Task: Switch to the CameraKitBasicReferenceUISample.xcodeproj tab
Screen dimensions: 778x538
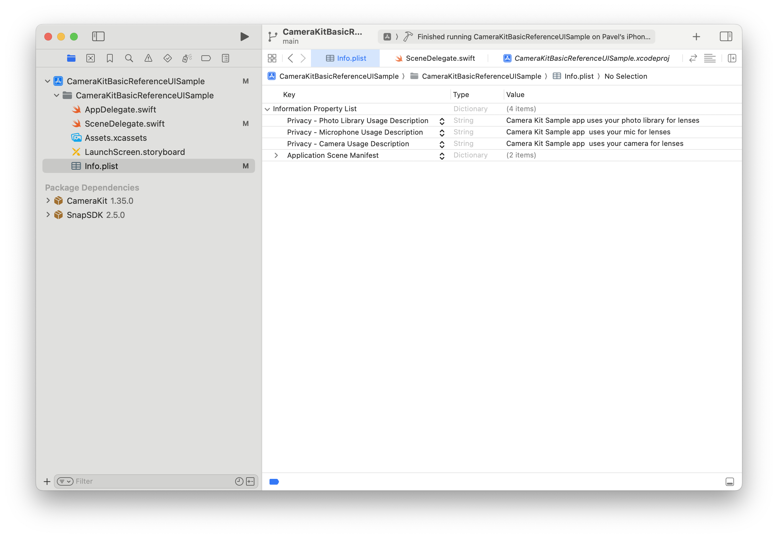Action: click(586, 58)
